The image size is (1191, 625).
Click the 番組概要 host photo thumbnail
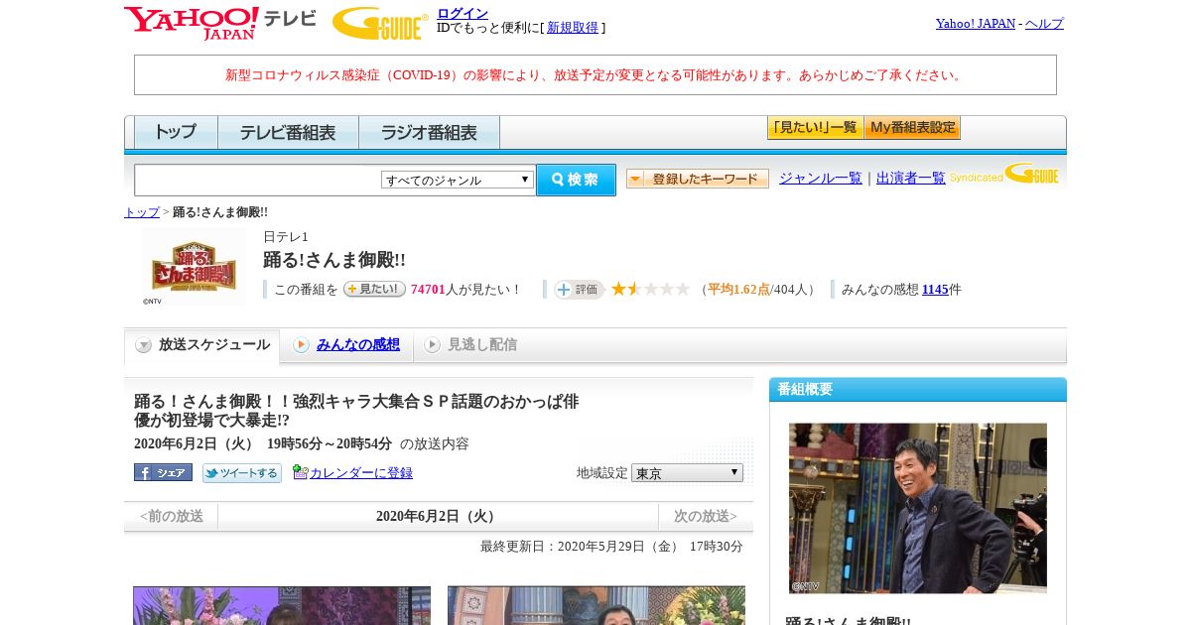[918, 508]
